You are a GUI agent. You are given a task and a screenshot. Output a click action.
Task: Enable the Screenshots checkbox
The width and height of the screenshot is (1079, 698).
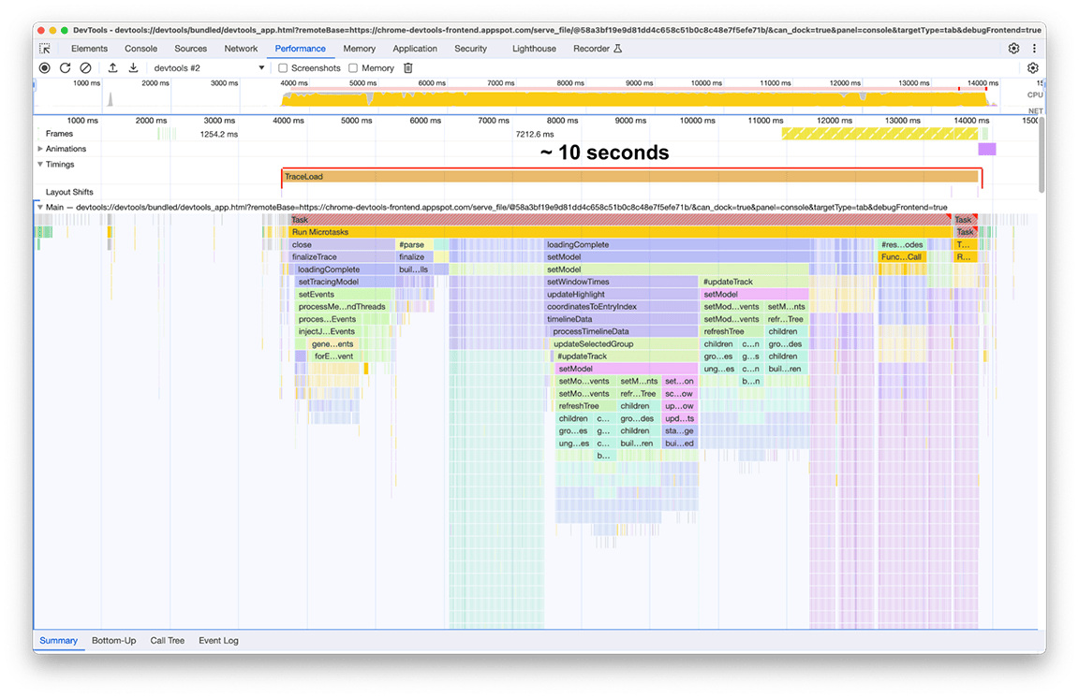[282, 67]
